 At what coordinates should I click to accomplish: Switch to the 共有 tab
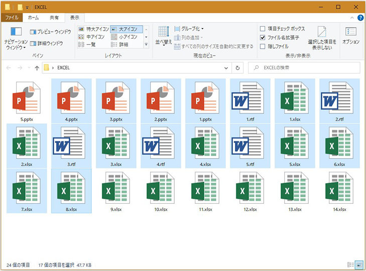54,18
